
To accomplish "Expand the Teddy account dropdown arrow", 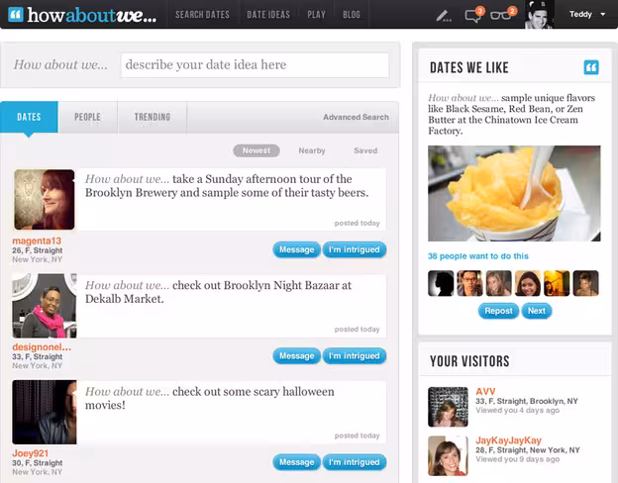I will (602, 14).
